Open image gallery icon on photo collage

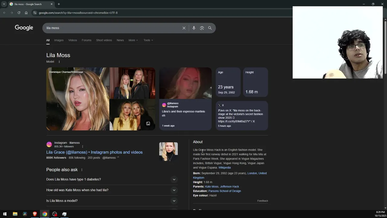tap(148, 124)
